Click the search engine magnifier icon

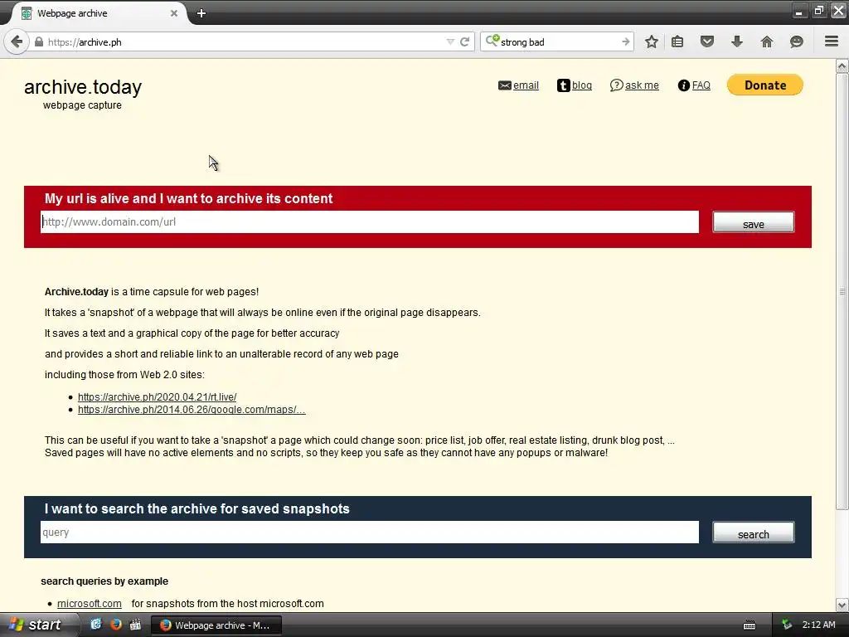point(492,41)
